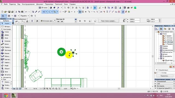Screen dimensions: 175x98
Task: Click the magnifier zoom-in icon in bottom bar
Action: (47, 88)
